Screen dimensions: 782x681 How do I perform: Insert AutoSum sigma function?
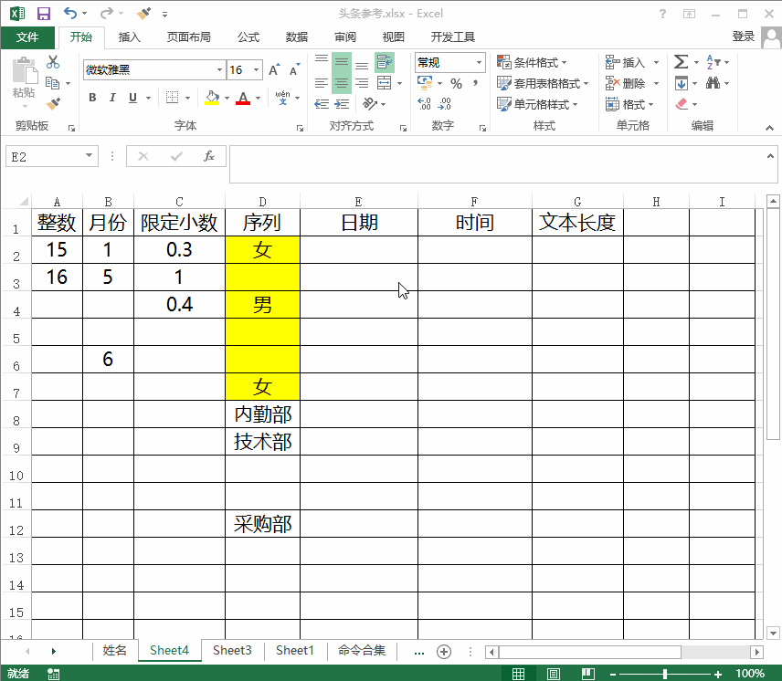click(681, 62)
